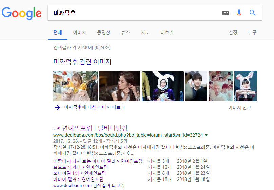Click the magnifying glass search button

coord(252,13)
